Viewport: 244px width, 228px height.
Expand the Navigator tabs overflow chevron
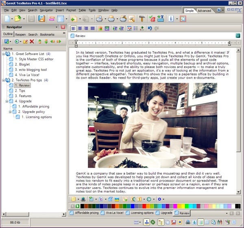(64, 33)
